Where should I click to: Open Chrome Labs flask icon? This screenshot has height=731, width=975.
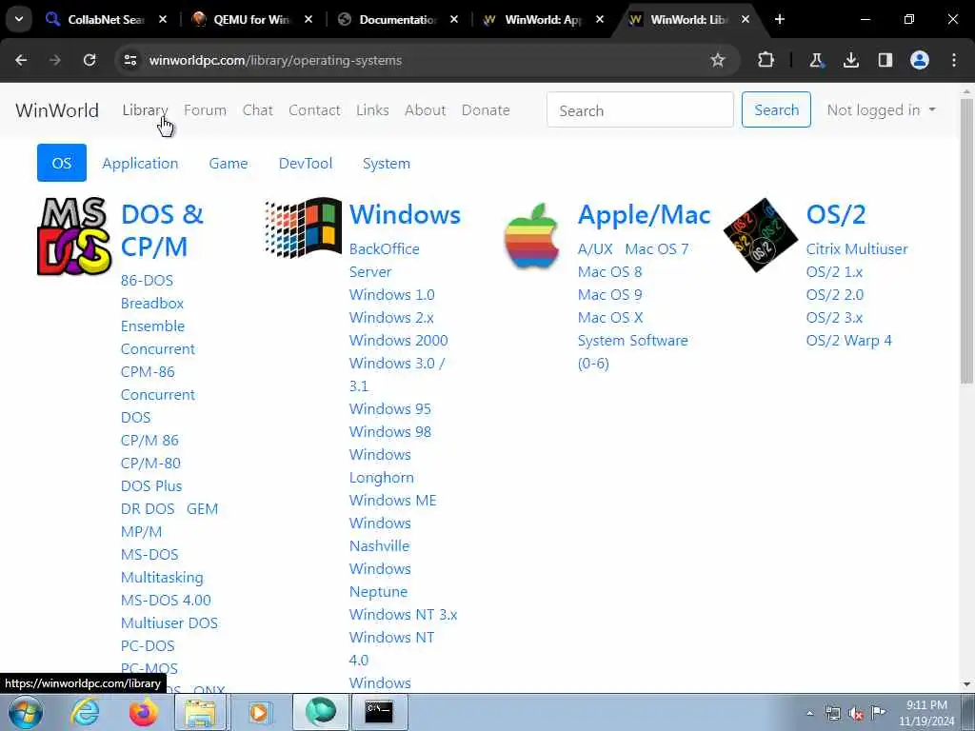tap(816, 60)
